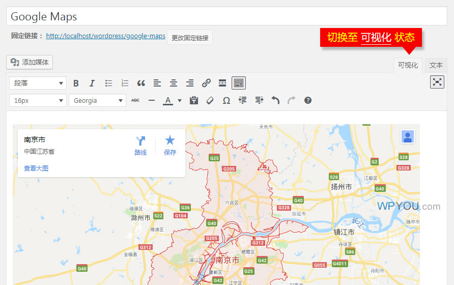Undo last edit
454x285 pixels.
point(275,100)
